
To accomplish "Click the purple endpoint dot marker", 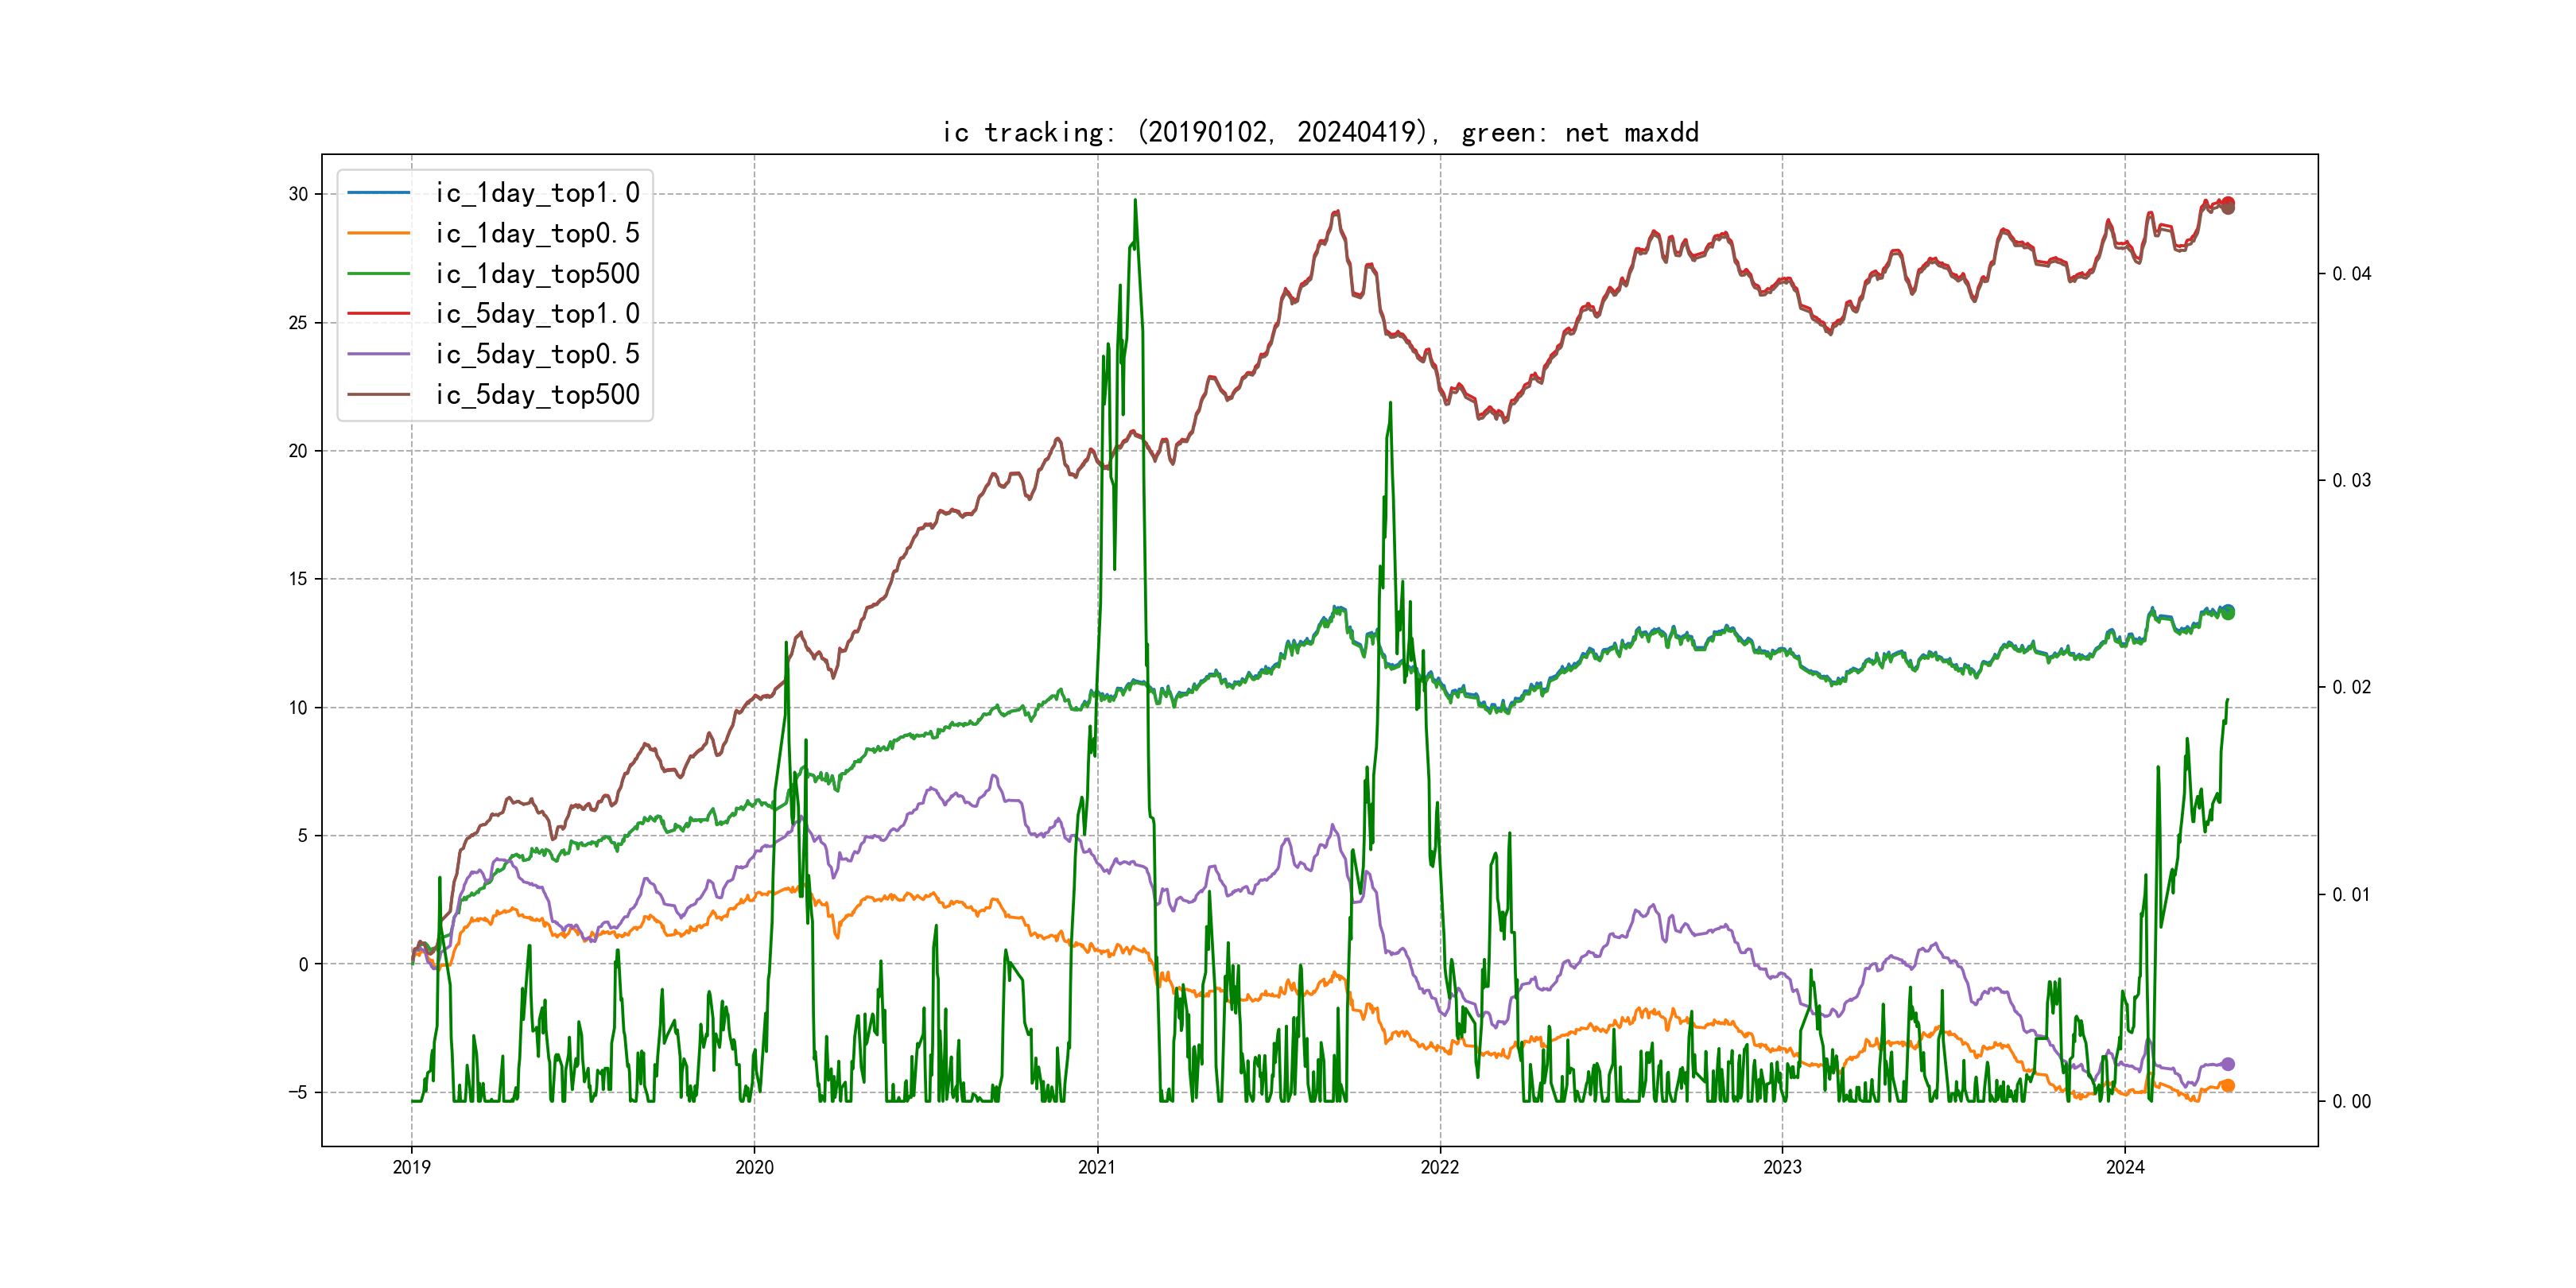I will 2228,1064.
